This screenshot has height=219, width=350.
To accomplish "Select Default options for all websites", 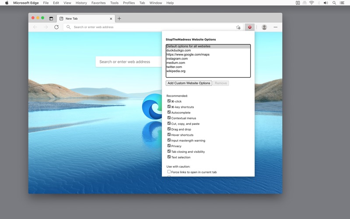I will [x=208, y=46].
